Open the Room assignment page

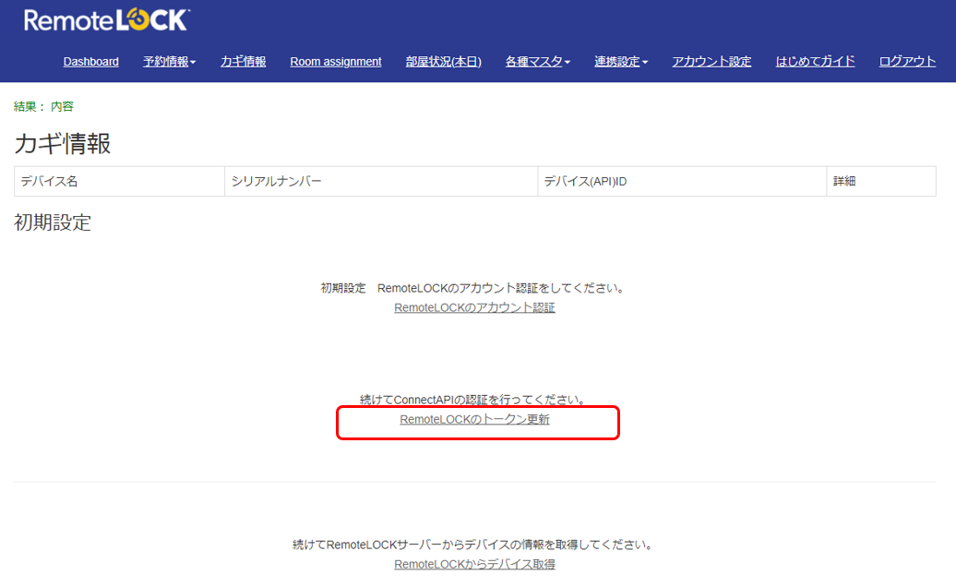point(336,62)
